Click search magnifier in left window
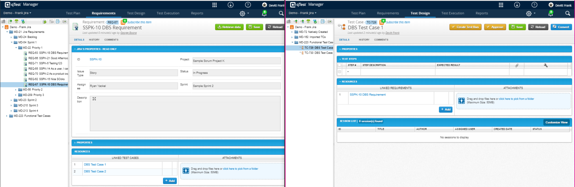This screenshot has height=187, width=575. pyautogui.click(x=281, y=13)
